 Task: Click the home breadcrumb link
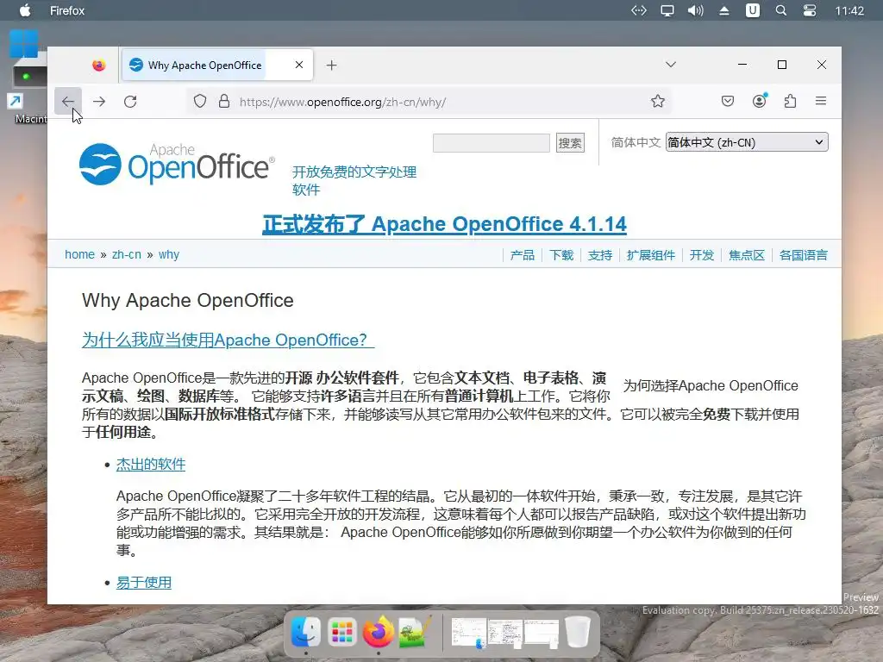click(x=79, y=254)
